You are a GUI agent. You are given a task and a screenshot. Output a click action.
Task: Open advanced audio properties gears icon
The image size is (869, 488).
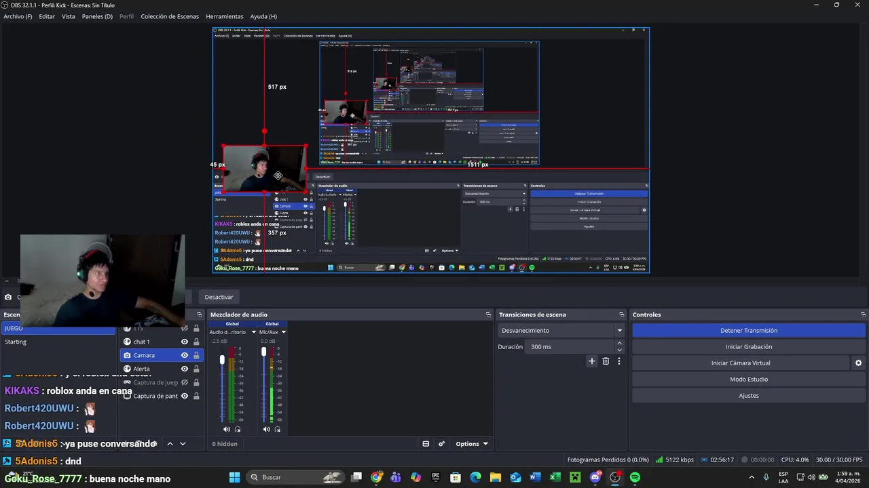coord(441,444)
